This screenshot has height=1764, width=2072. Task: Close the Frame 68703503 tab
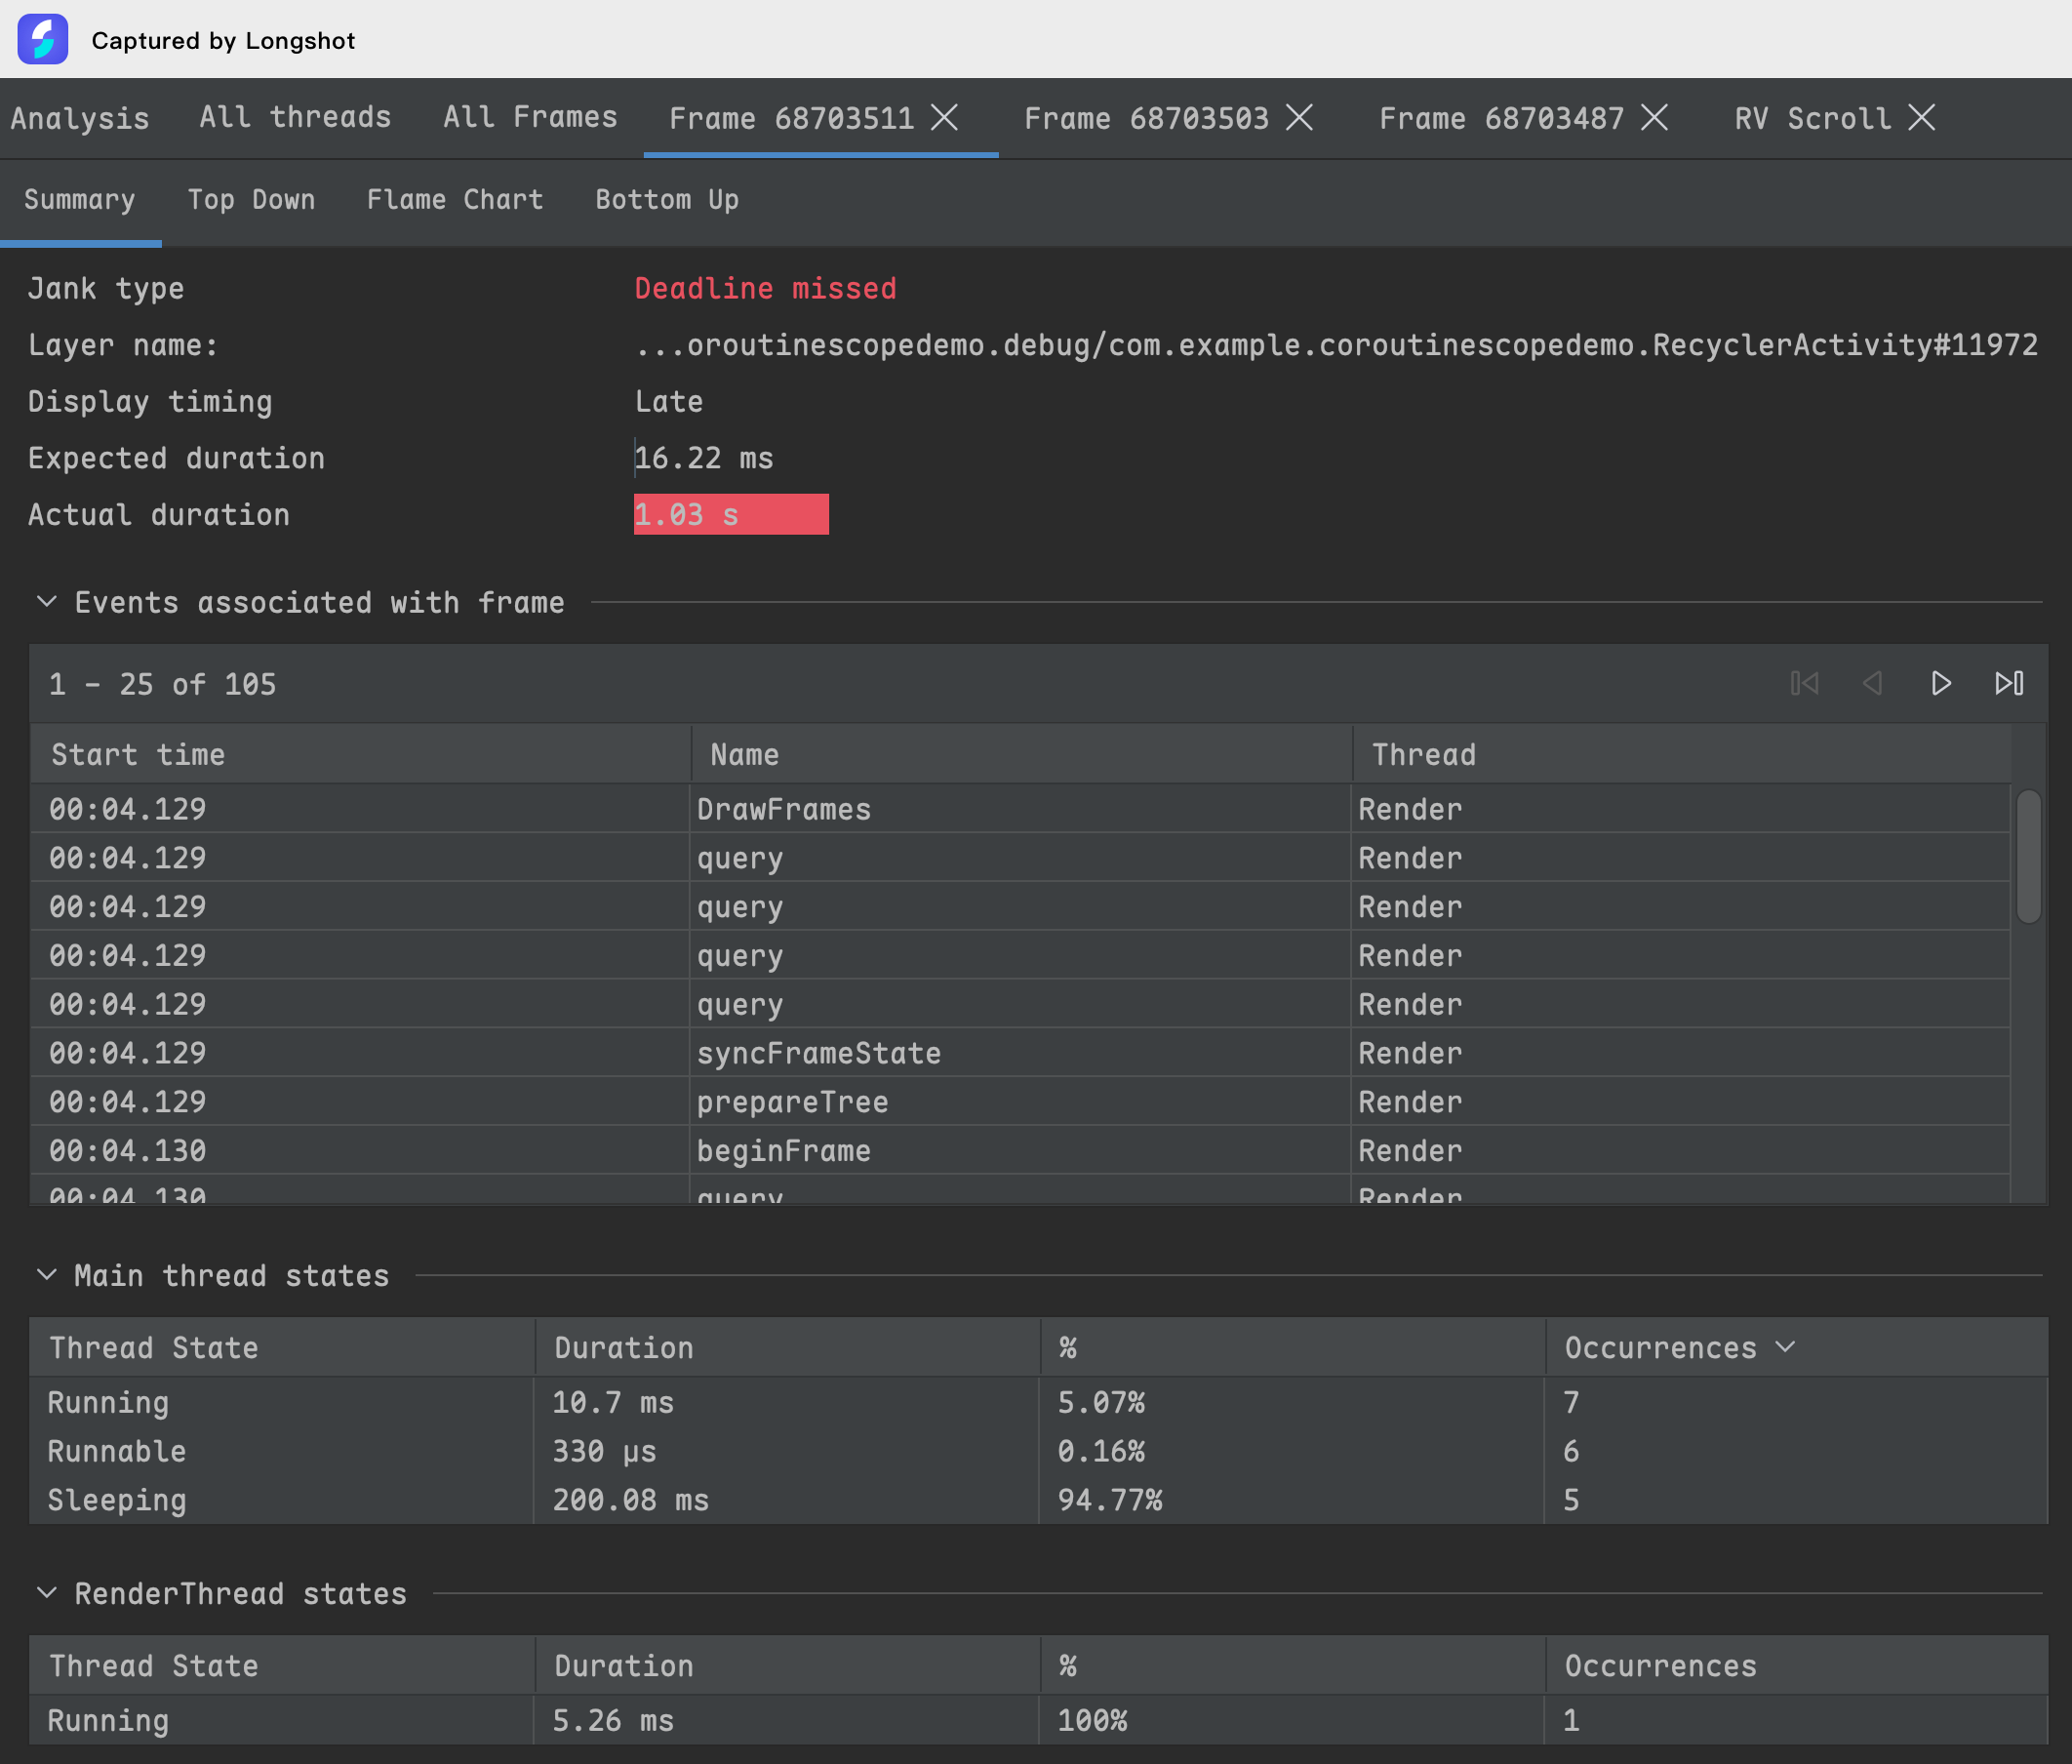(x=1299, y=118)
